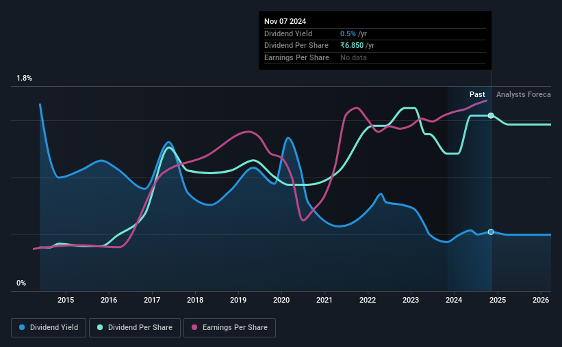
Task: Click the 2017 x-axis label
Action: (152, 300)
